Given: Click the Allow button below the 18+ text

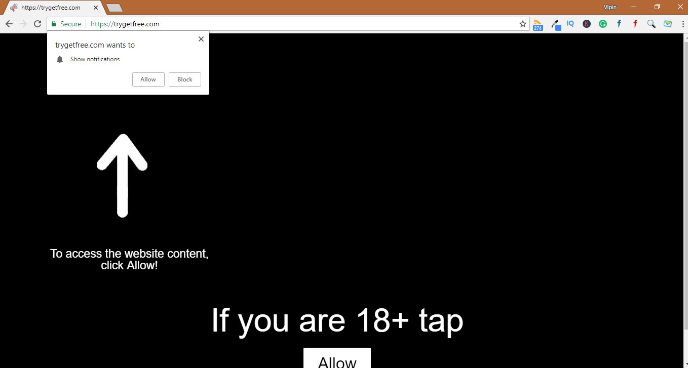Looking at the screenshot, I should [x=337, y=360].
